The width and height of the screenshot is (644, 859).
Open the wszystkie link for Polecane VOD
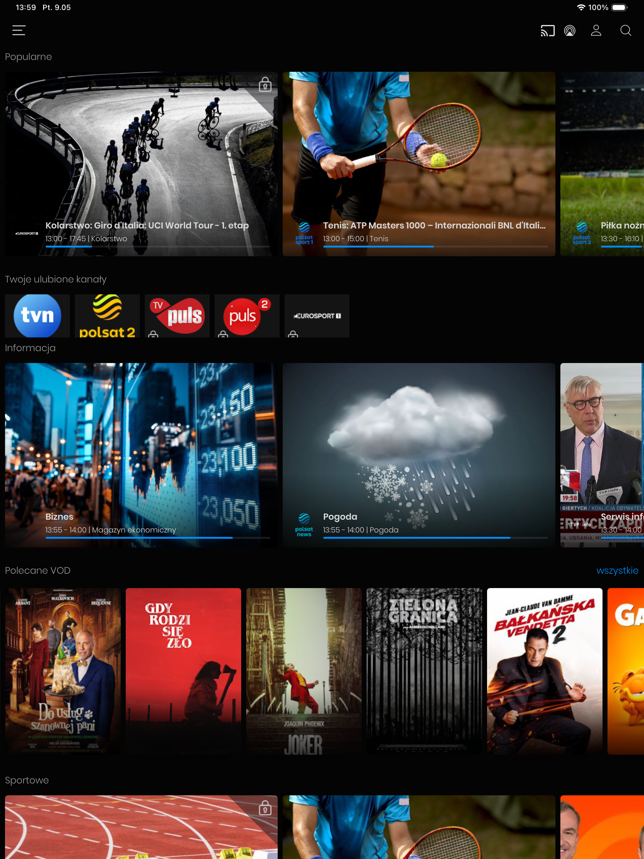617,571
